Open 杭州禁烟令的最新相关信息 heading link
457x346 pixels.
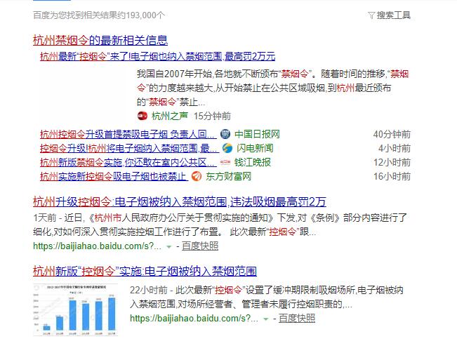[x=100, y=40]
